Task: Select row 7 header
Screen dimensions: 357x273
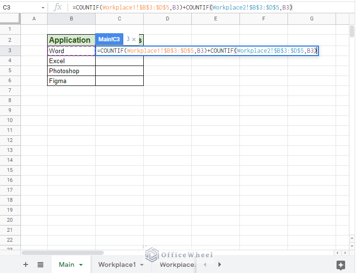Action: [10, 90]
